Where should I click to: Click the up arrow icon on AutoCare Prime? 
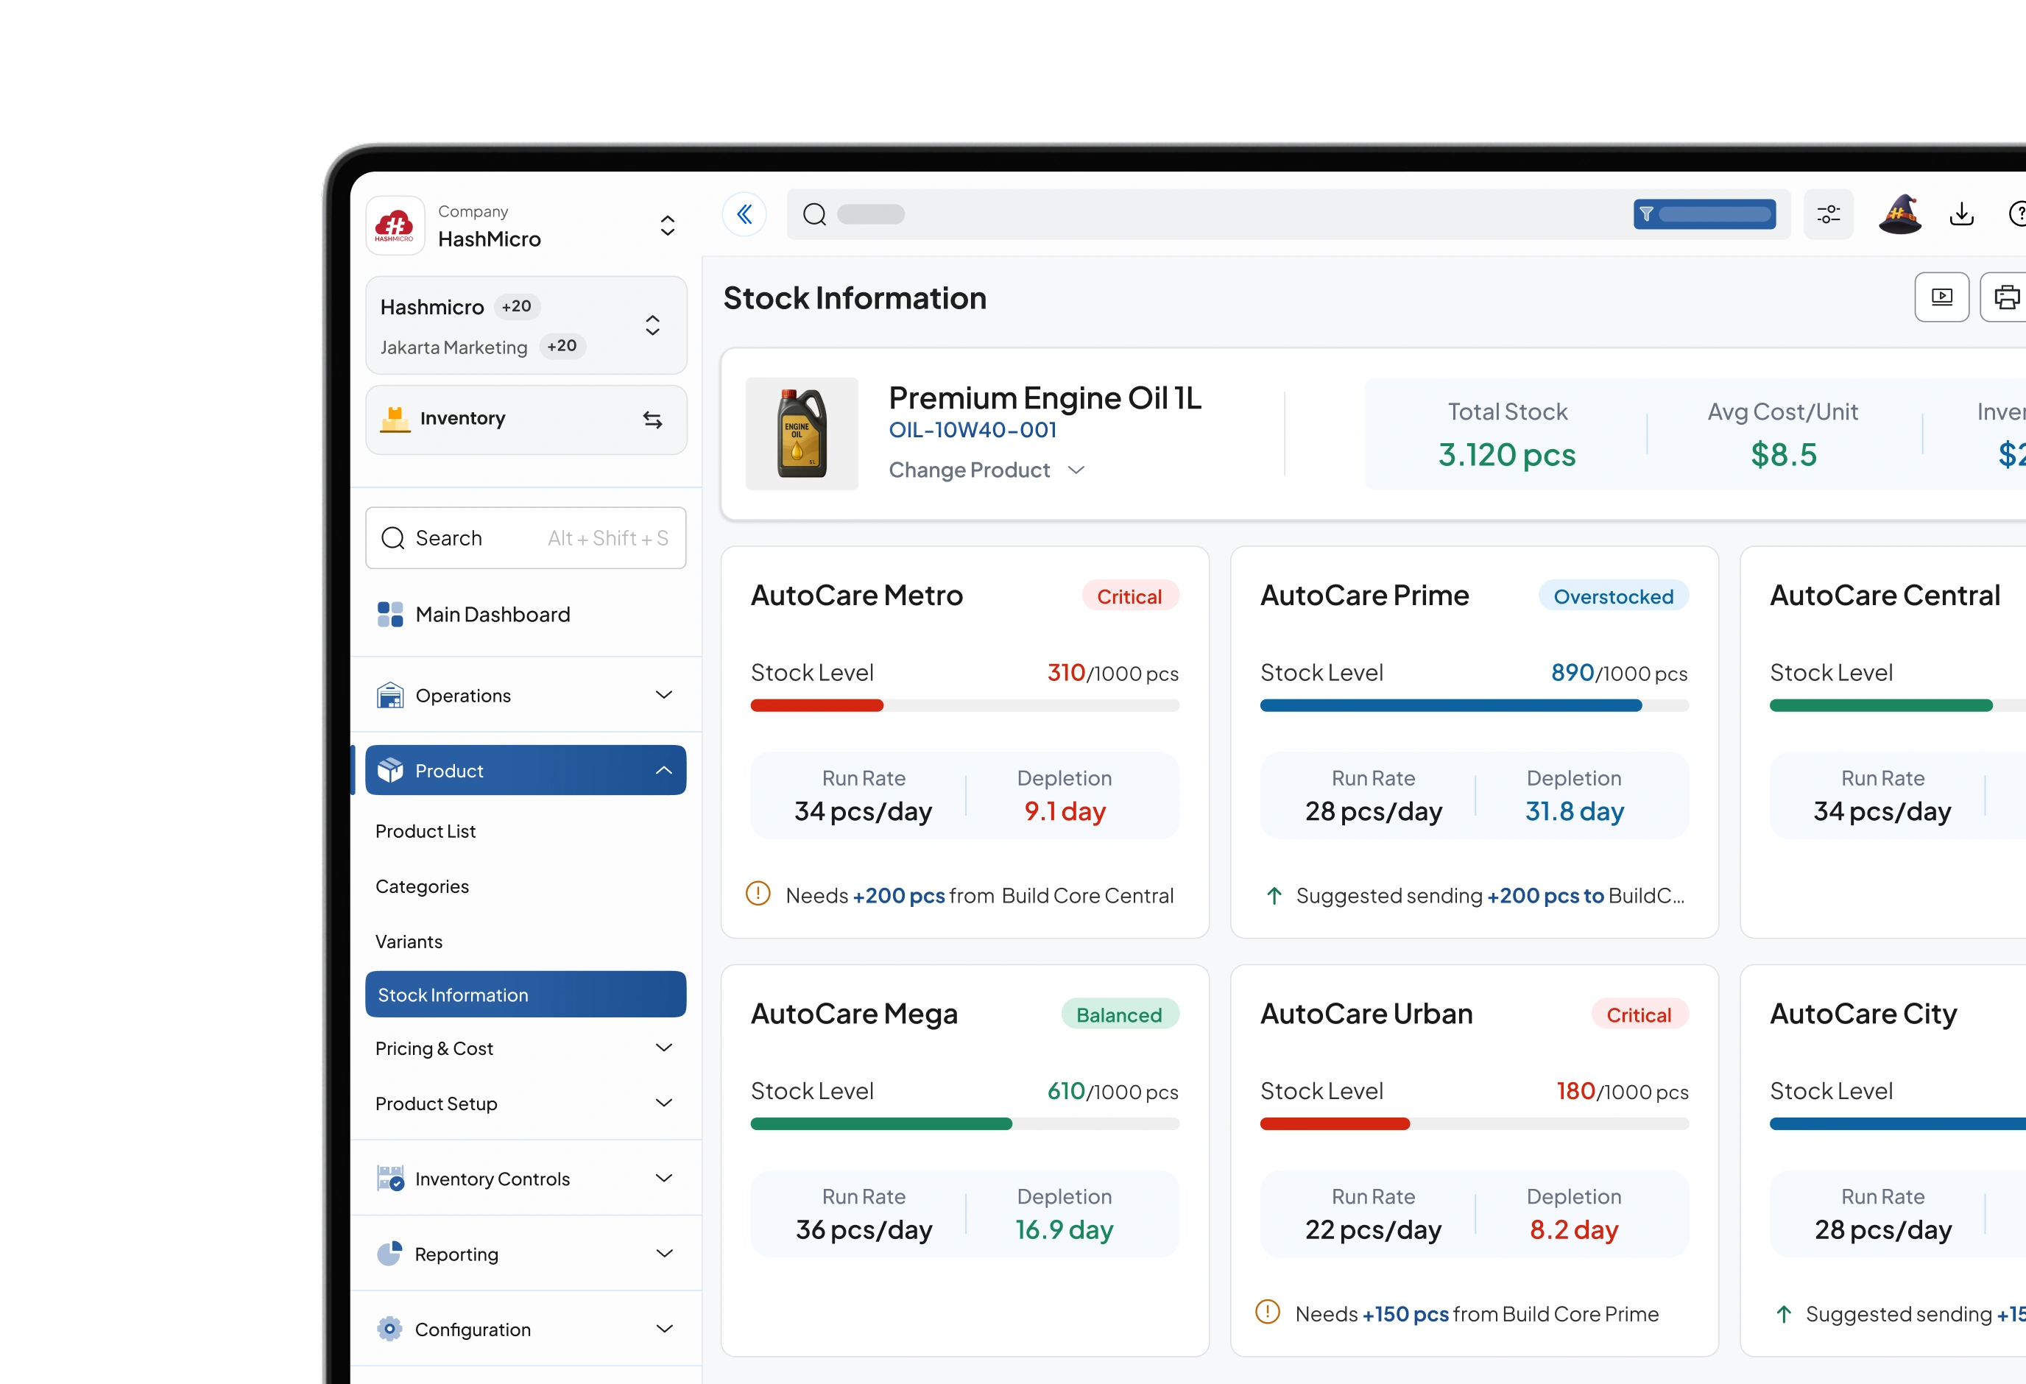(x=1274, y=896)
